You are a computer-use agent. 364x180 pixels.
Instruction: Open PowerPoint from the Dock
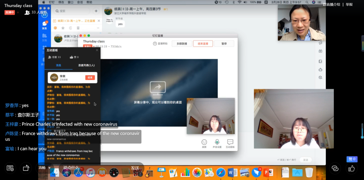pyautogui.click(x=268, y=173)
